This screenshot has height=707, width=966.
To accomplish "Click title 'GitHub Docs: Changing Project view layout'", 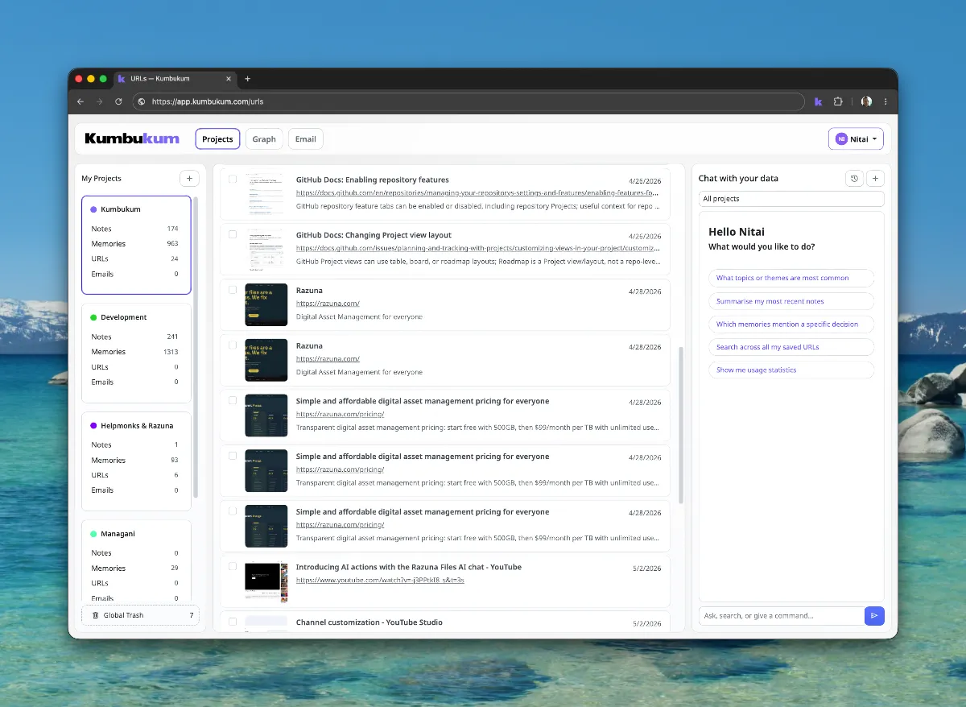I will pyautogui.click(x=374, y=235).
